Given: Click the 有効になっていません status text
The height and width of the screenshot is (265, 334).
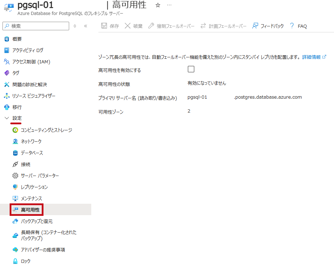Looking at the screenshot, I should tap(207, 83).
